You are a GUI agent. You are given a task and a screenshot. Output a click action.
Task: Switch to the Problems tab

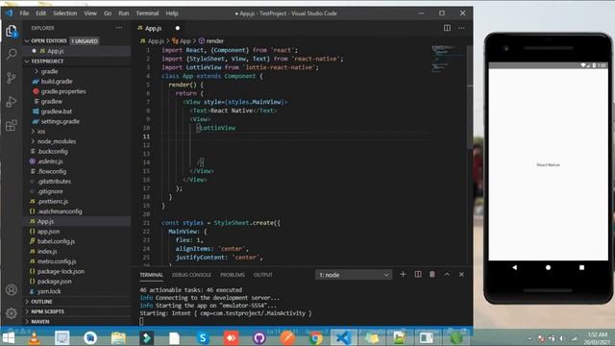[x=233, y=275]
